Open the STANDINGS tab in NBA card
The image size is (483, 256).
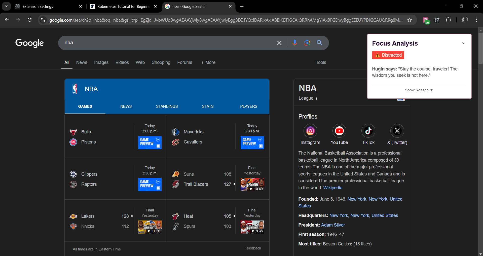click(167, 106)
